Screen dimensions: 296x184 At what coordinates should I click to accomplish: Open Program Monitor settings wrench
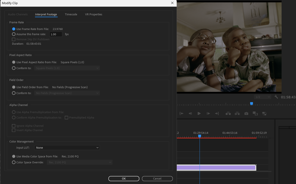click(x=276, y=97)
